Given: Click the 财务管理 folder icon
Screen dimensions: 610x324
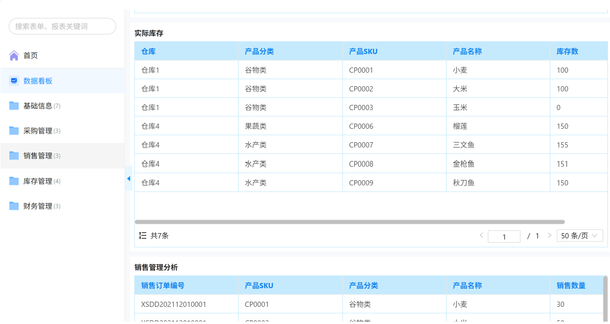Looking at the screenshot, I should [x=14, y=206].
